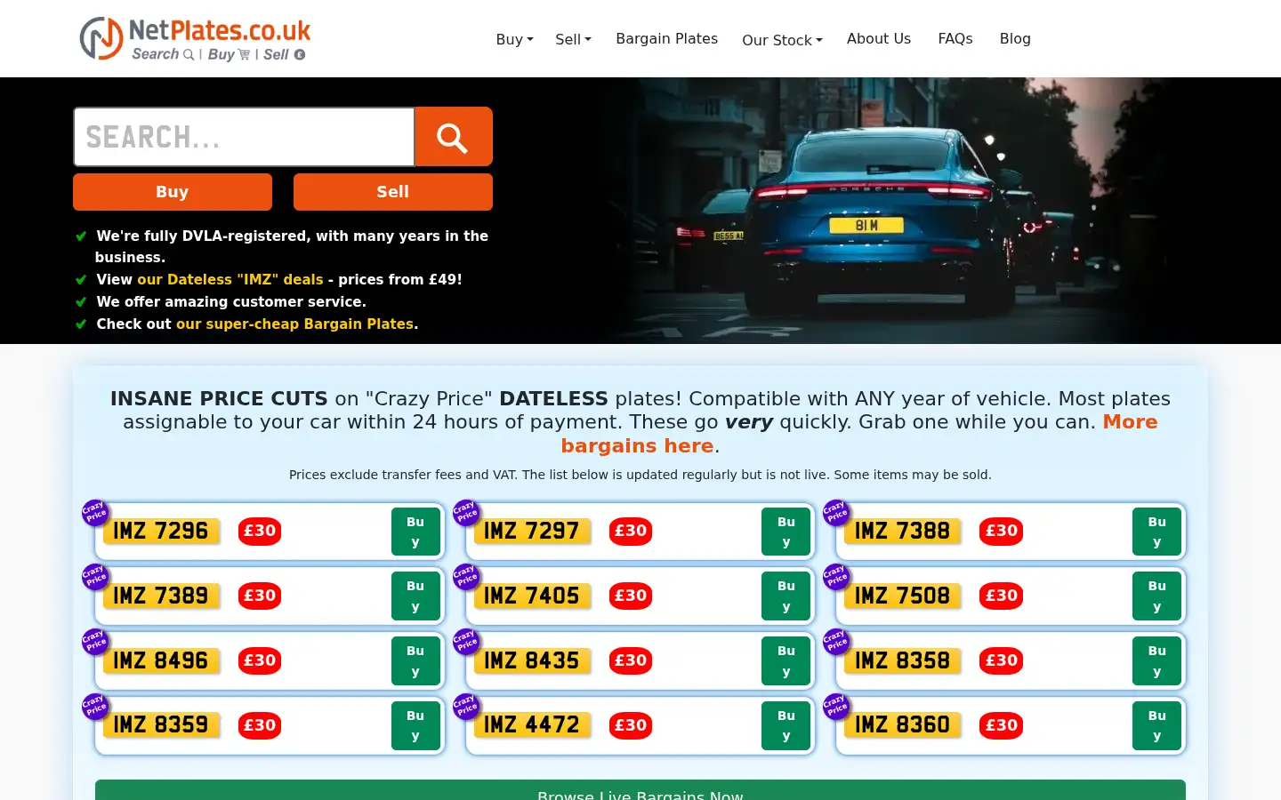Screen dimensions: 1281x800
Task: Click the plate search input field
Action: 245,137
